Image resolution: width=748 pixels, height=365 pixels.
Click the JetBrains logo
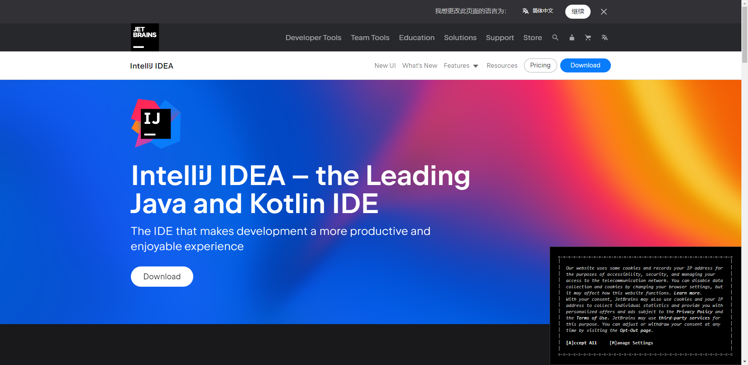(145, 37)
